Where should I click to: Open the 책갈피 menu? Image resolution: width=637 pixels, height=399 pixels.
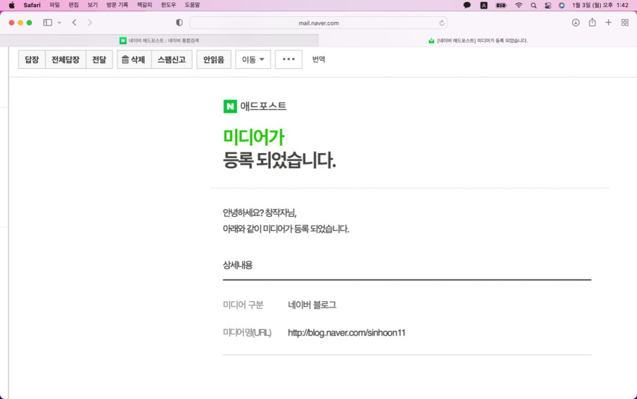pos(144,5)
